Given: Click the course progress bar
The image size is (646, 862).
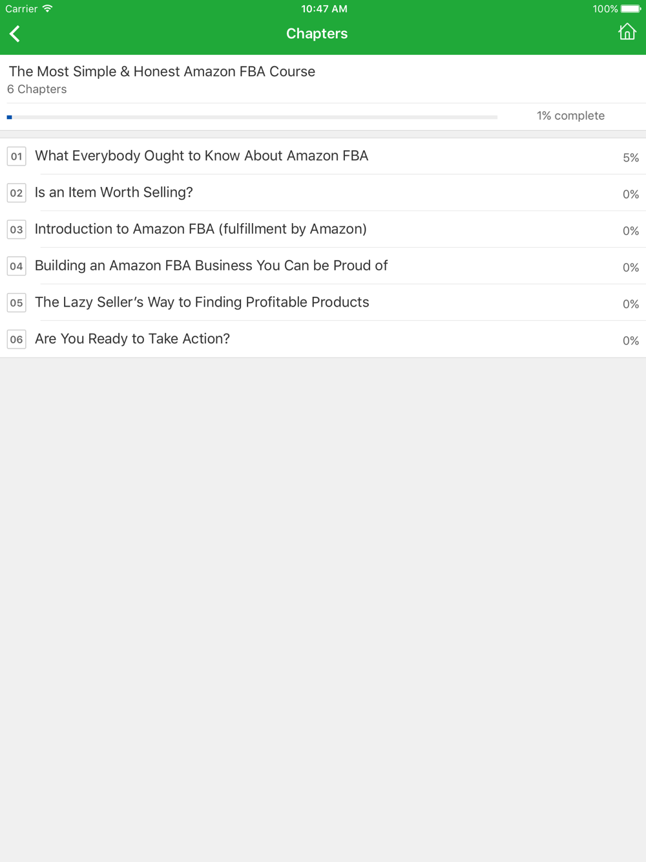Looking at the screenshot, I should click(x=252, y=117).
